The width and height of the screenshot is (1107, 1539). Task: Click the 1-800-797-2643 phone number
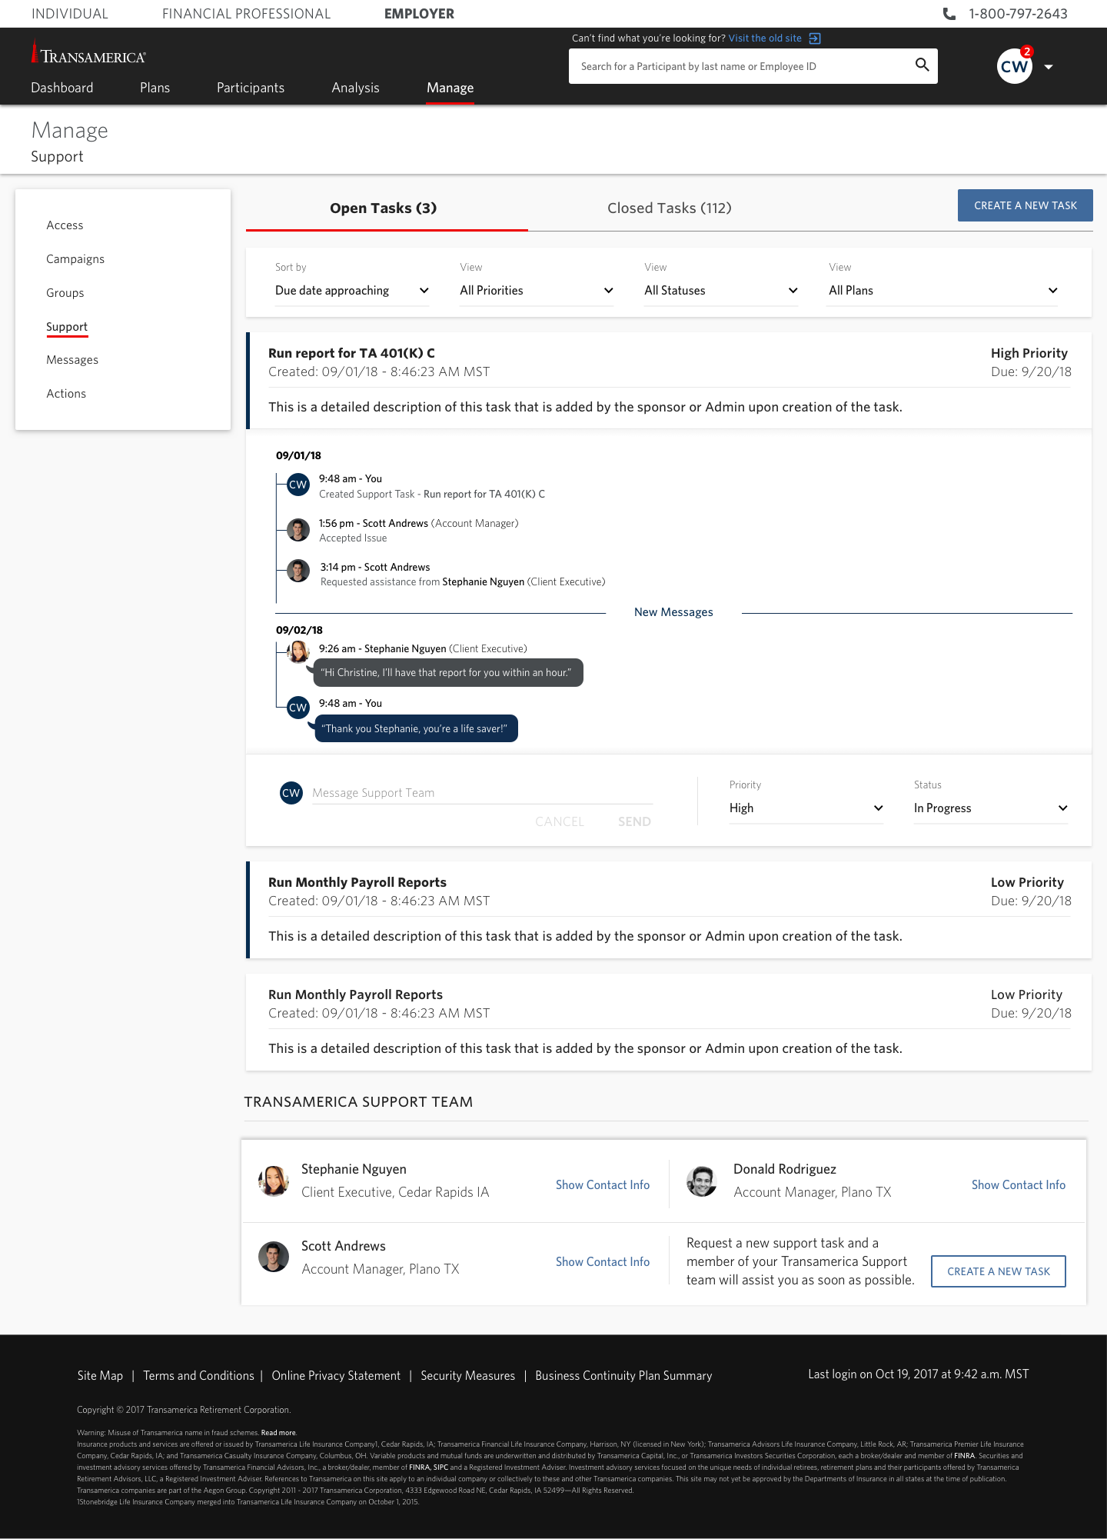click(x=1018, y=14)
